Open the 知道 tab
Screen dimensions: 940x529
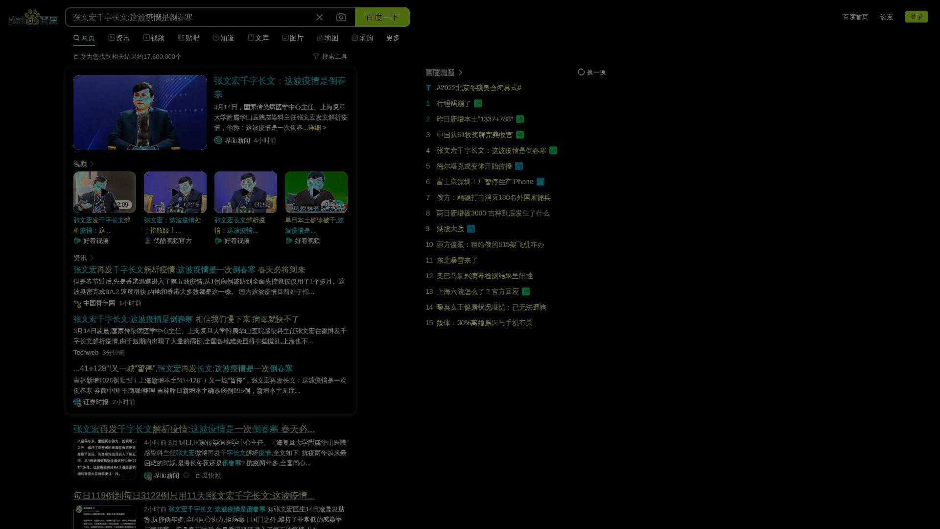pyautogui.click(x=223, y=38)
